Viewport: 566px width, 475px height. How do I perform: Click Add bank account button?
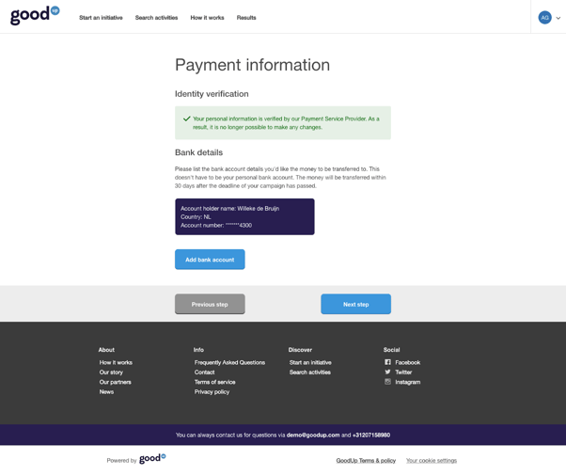tap(210, 260)
